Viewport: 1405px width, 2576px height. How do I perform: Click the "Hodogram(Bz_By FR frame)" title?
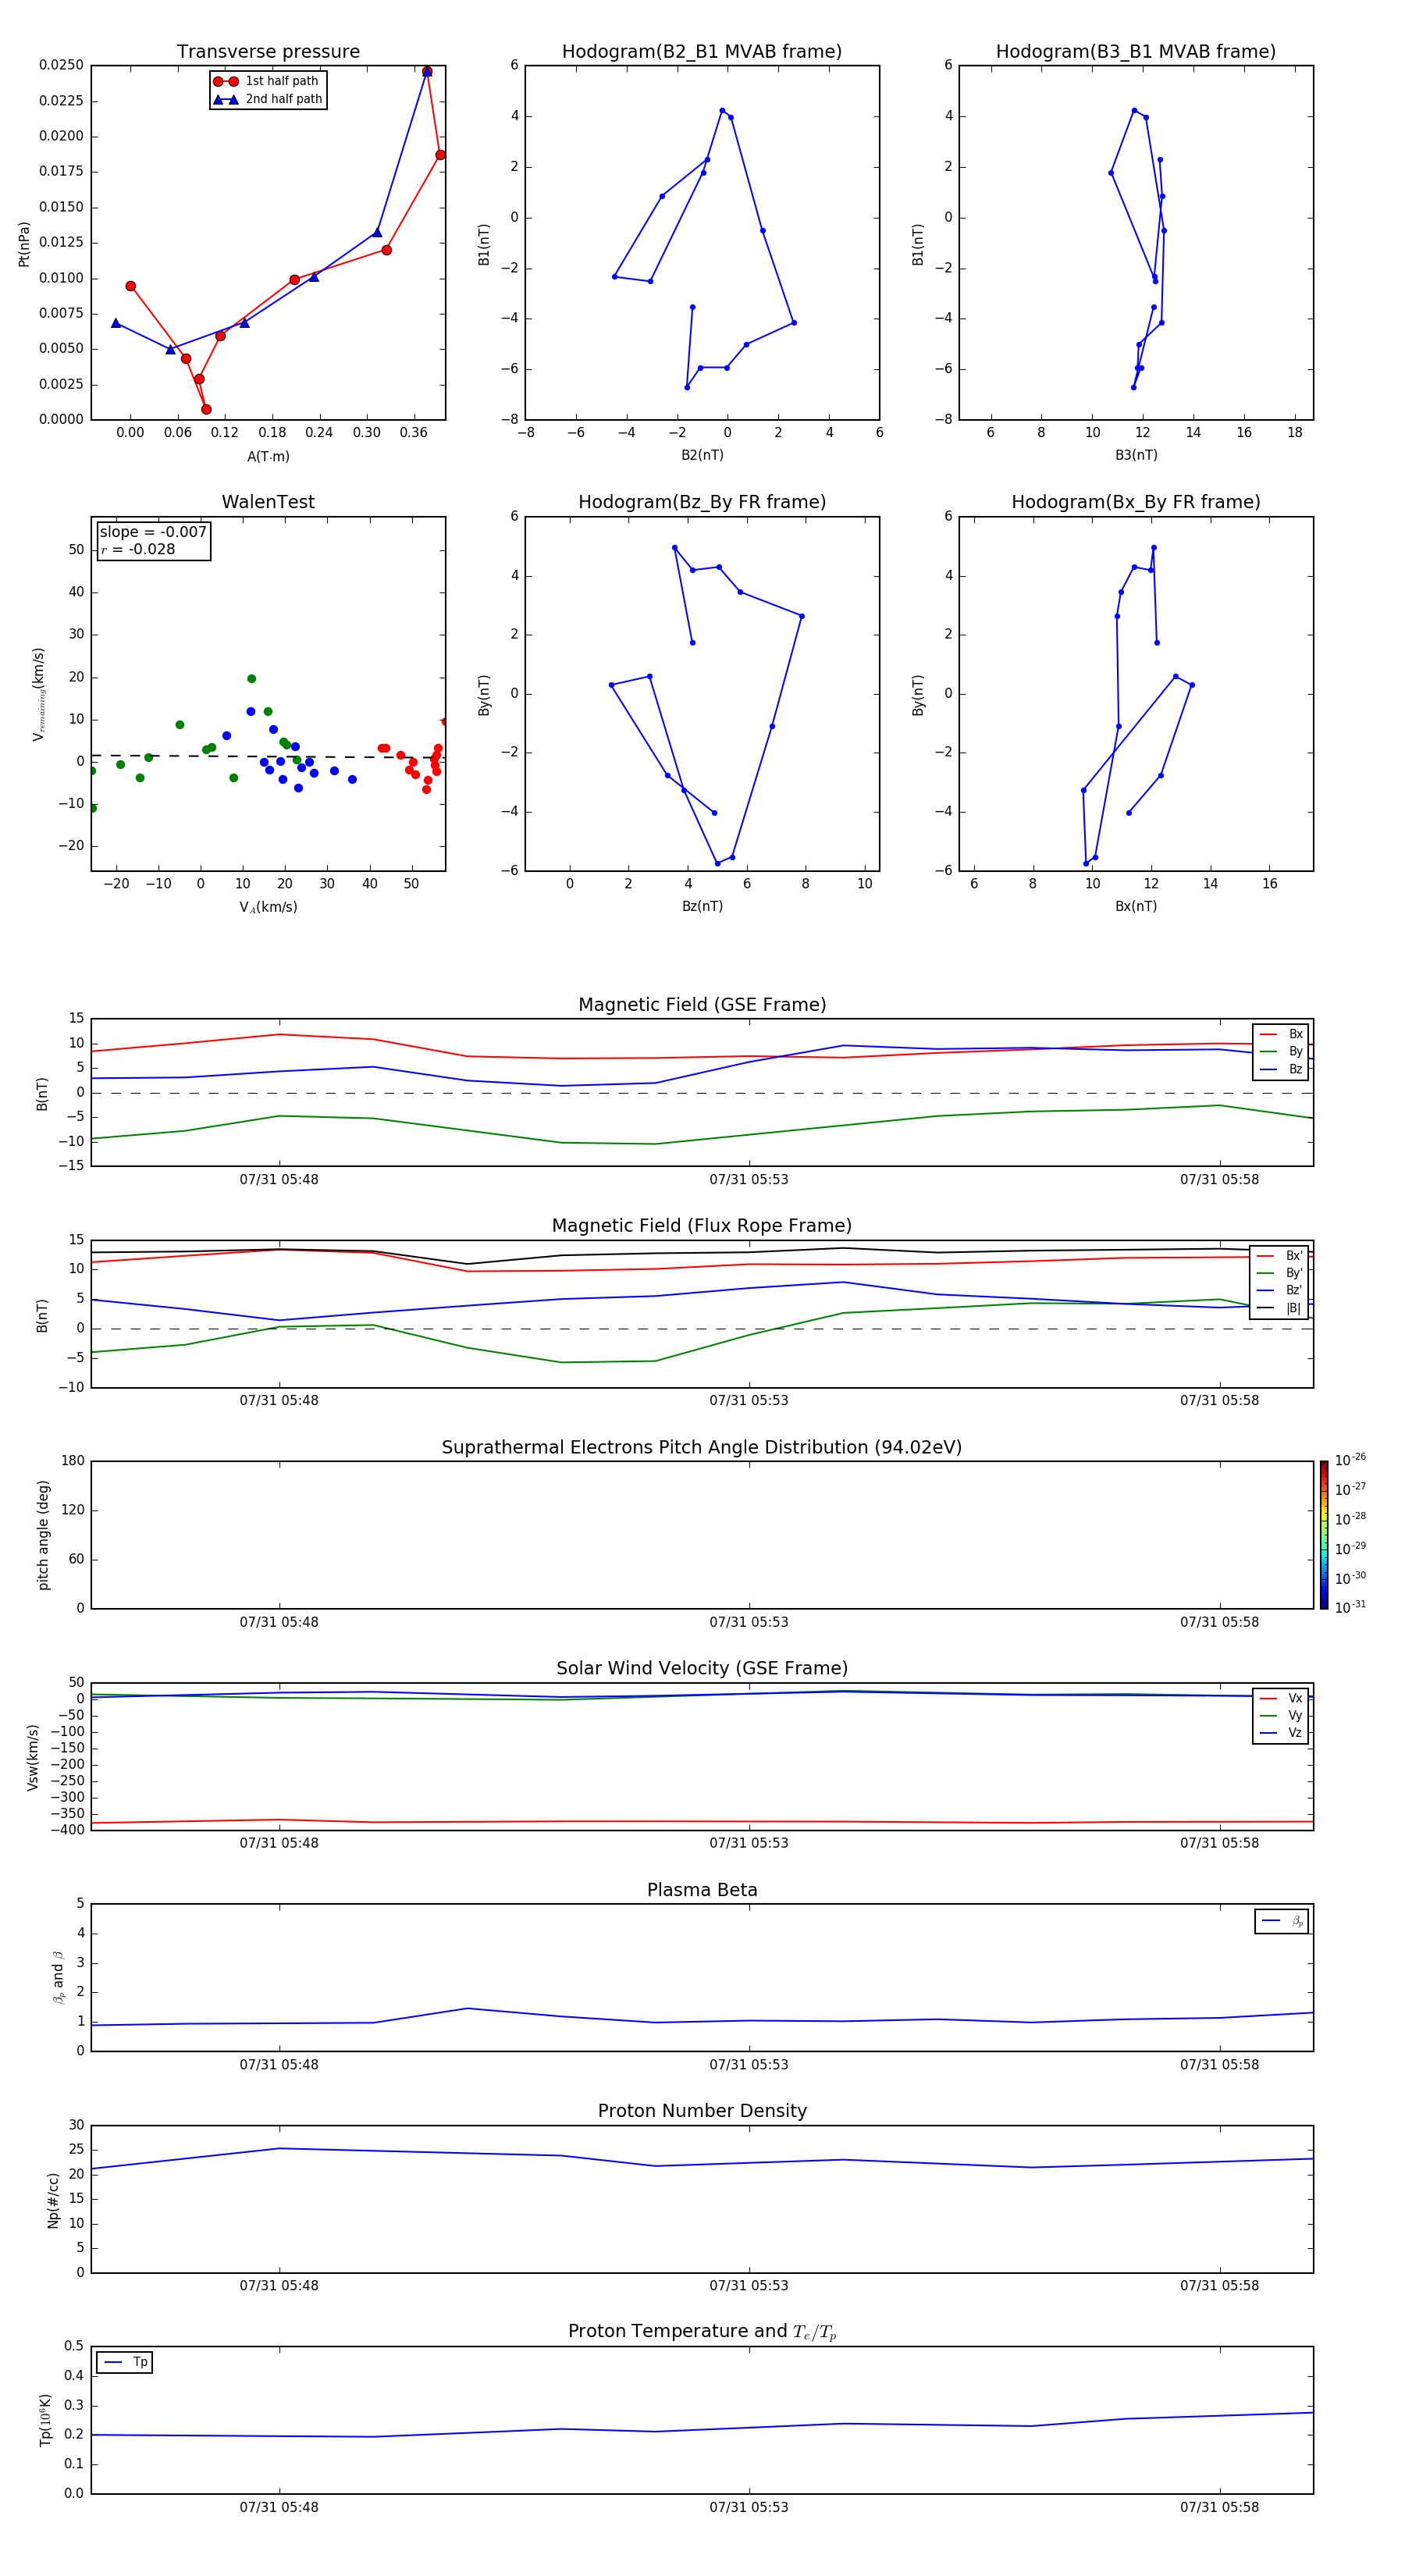(702, 502)
